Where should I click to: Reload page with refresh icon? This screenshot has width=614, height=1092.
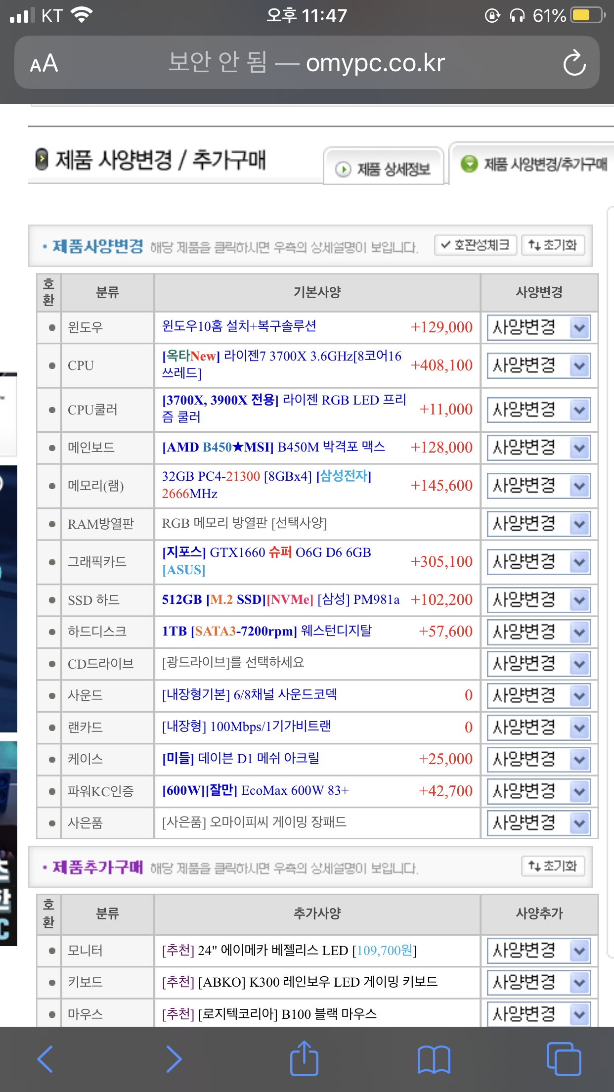(574, 63)
